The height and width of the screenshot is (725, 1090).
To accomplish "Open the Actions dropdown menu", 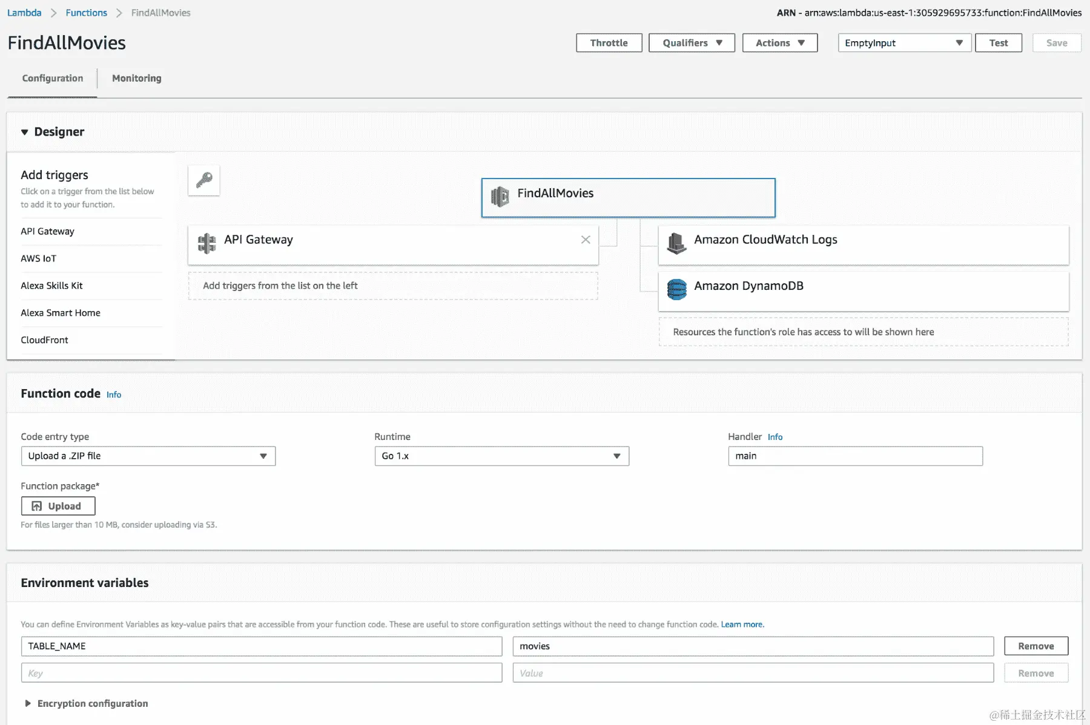I will click(780, 43).
